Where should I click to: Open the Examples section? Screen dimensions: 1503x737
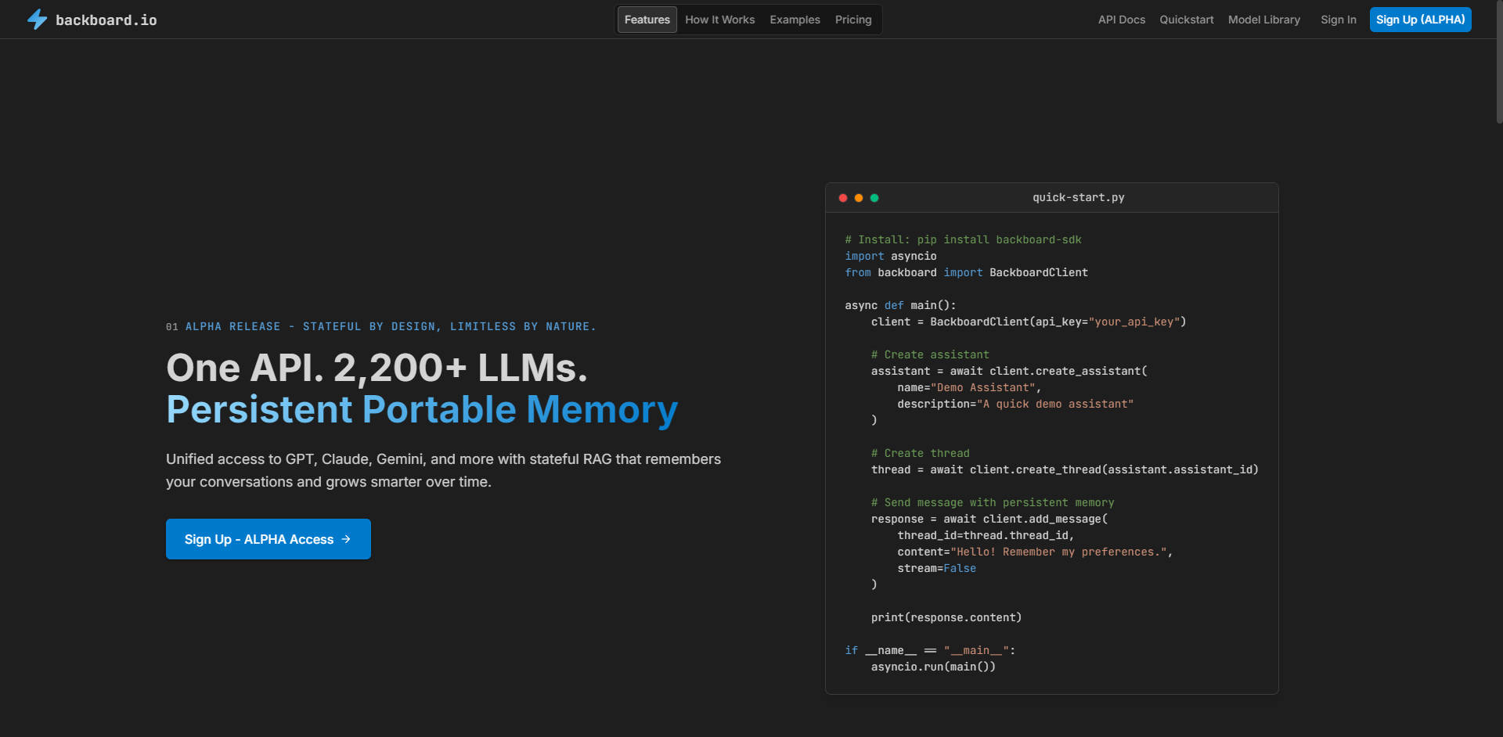click(x=795, y=19)
